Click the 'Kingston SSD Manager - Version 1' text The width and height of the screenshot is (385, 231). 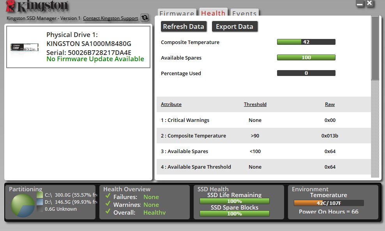(x=44, y=18)
